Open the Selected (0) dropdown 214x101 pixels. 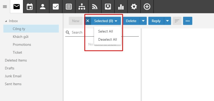pyautogui.click(x=106, y=21)
